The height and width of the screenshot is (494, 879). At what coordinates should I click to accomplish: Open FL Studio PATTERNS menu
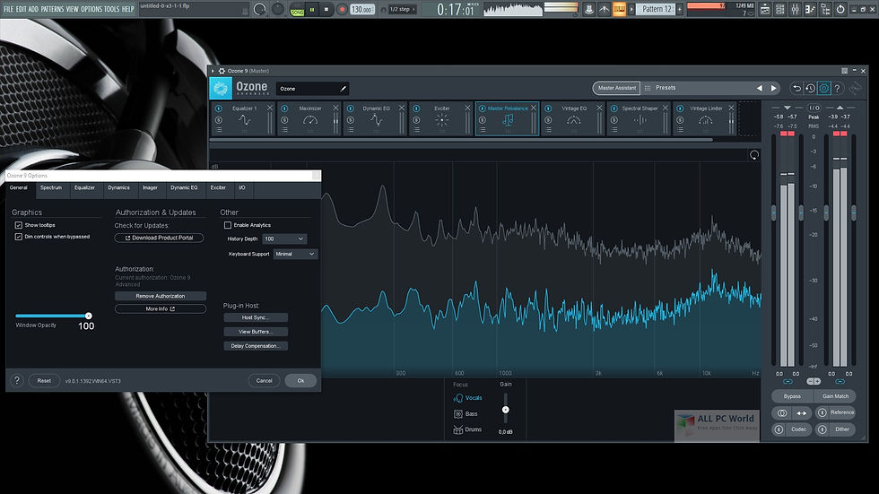pos(52,9)
